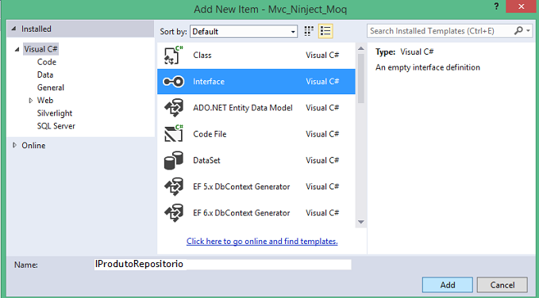This screenshot has height=298, width=539.
Task: Collapse the Installed section
Action: (13, 29)
